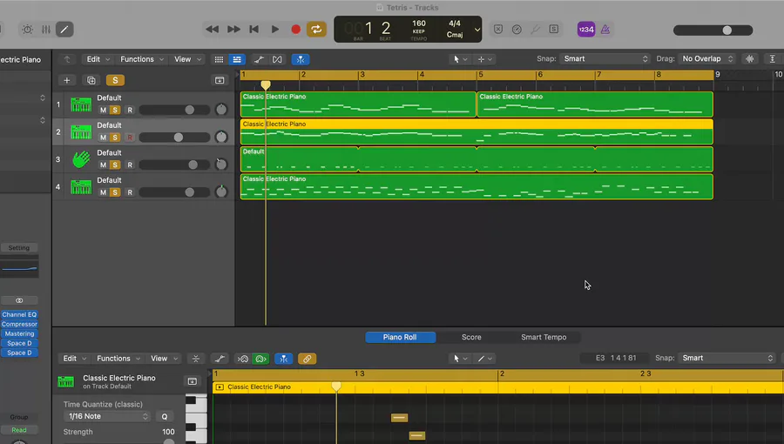Mute track 3
The image size is (784, 444).
click(103, 165)
